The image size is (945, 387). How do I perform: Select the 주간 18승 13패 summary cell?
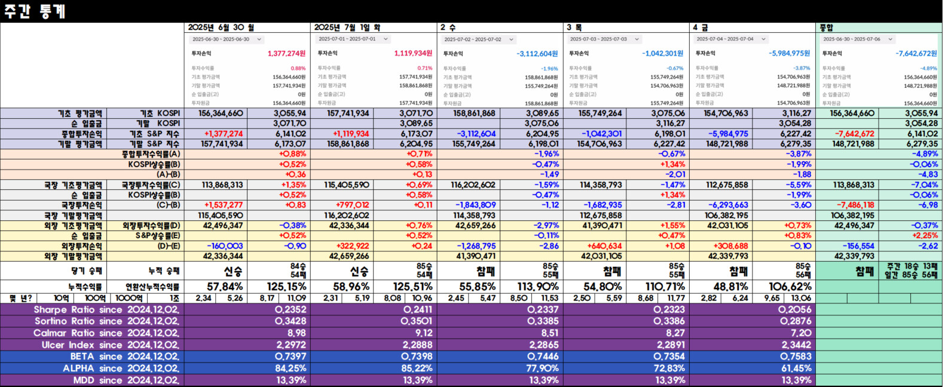[911, 271]
